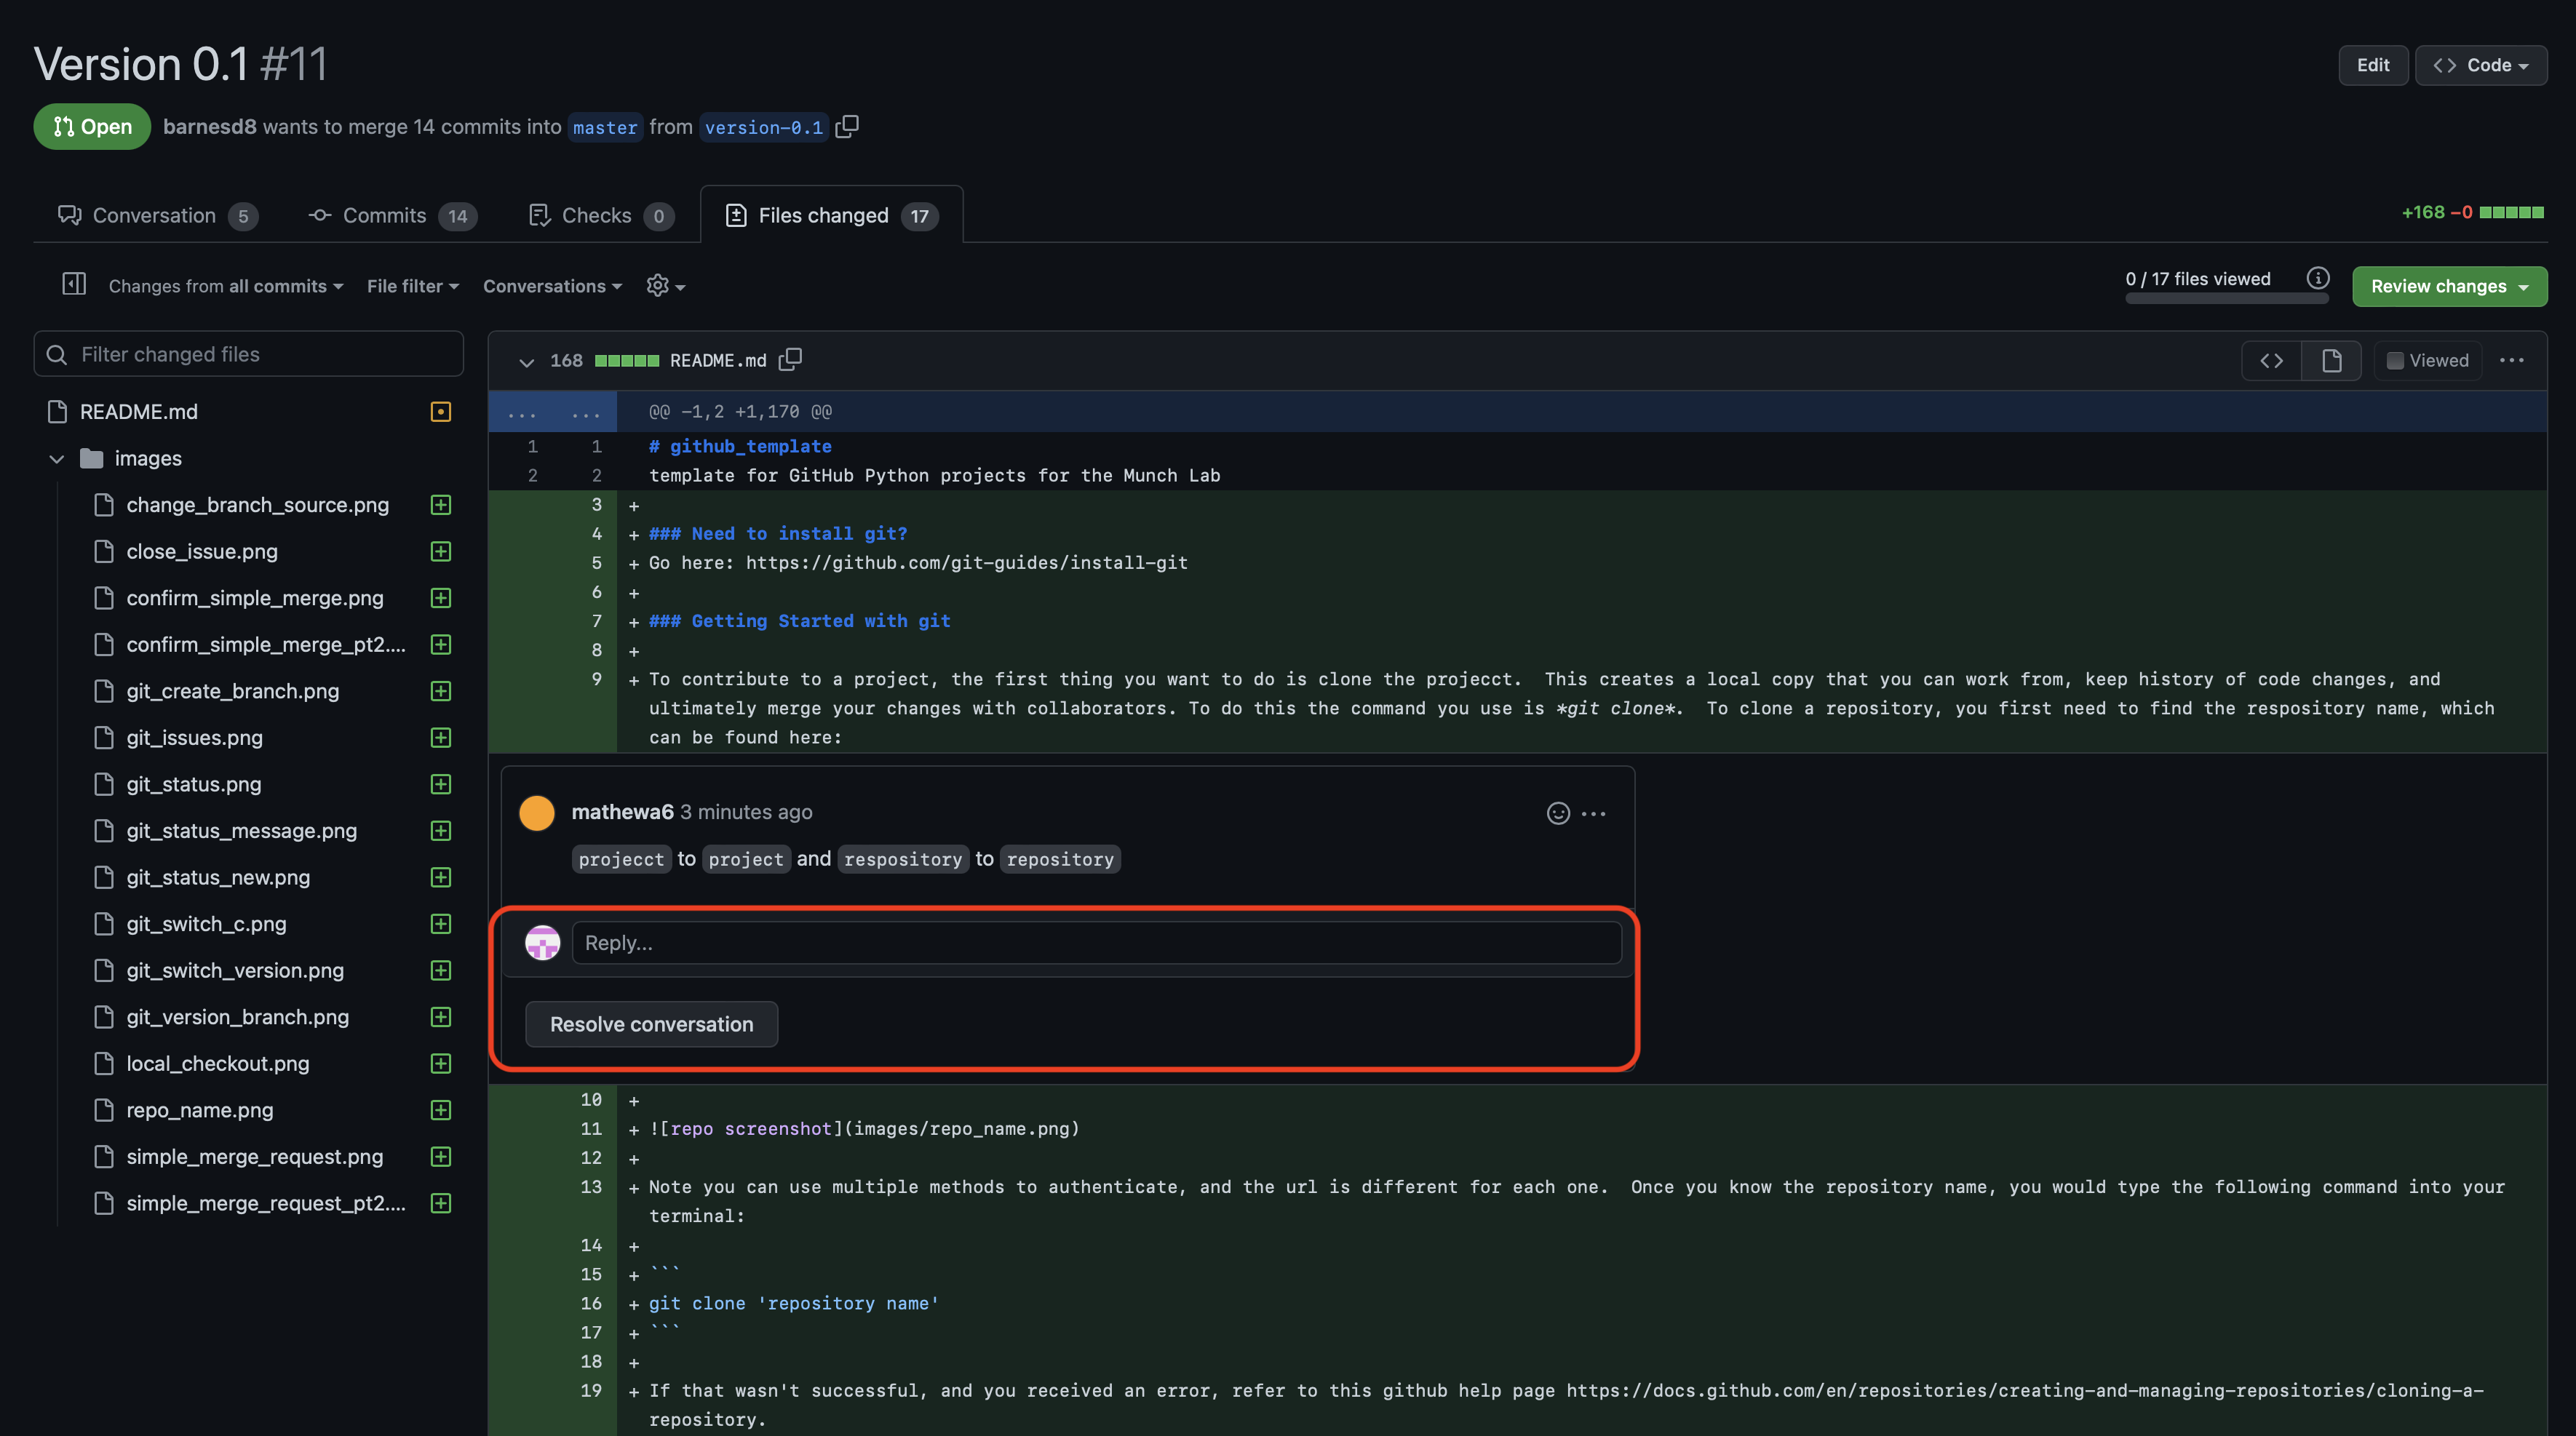Click the Files changed tab icon

(734, 214)
